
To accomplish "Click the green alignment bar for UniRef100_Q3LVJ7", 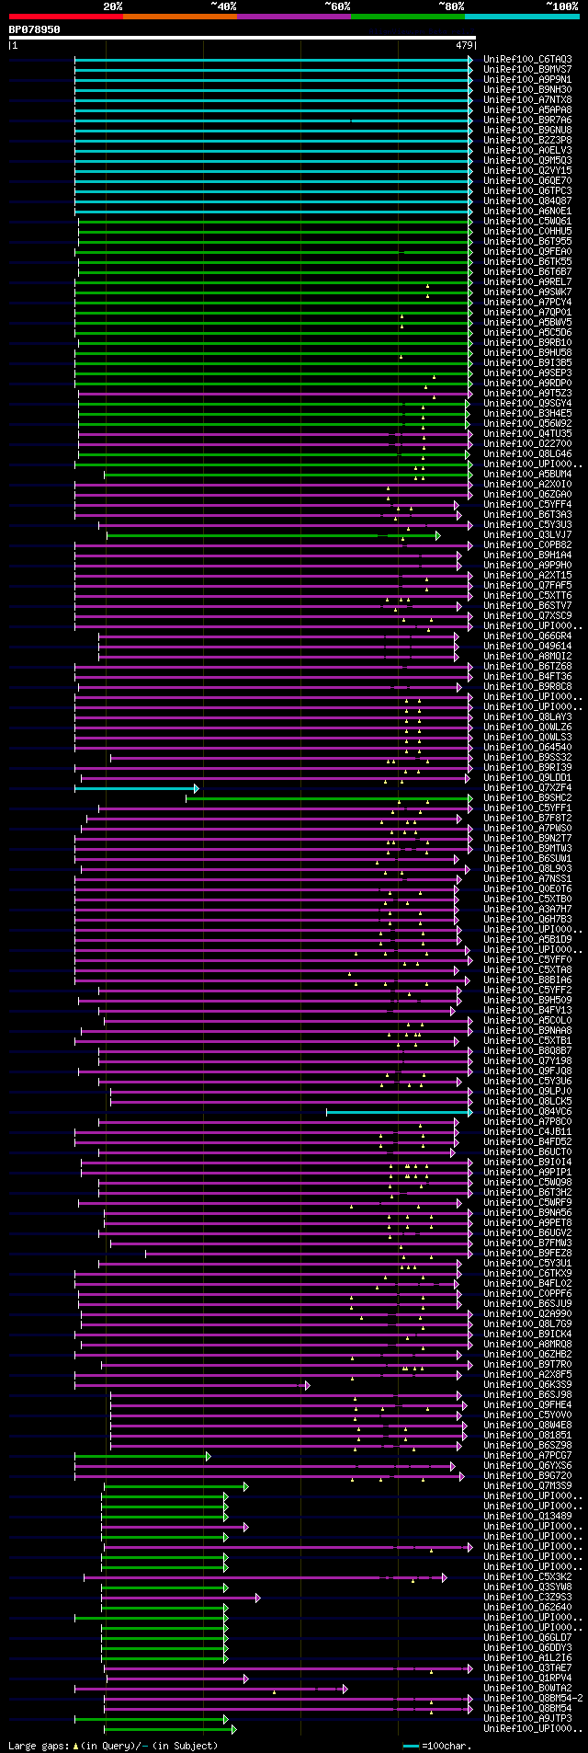I will click(274, 535).
